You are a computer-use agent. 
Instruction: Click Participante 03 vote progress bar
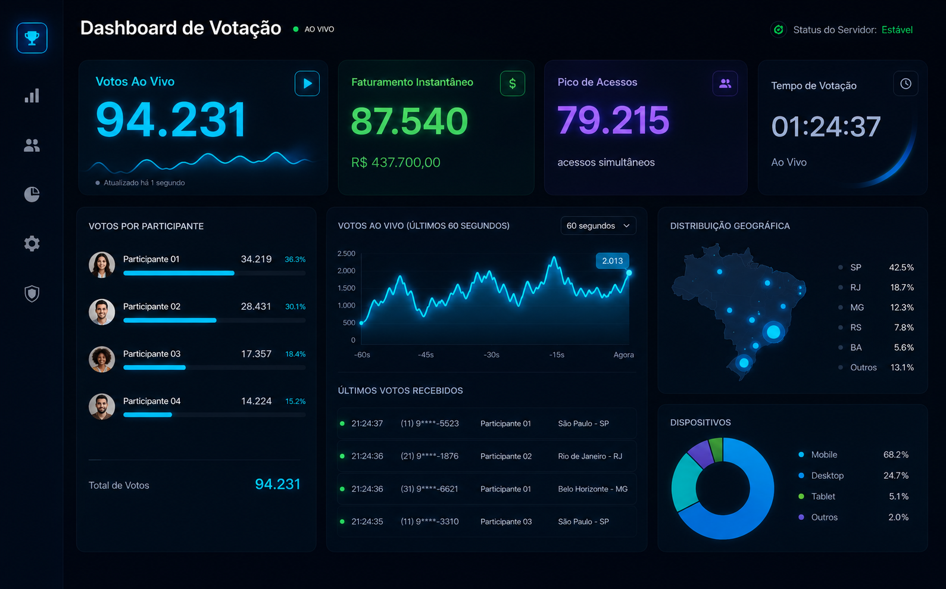point(214,367)
